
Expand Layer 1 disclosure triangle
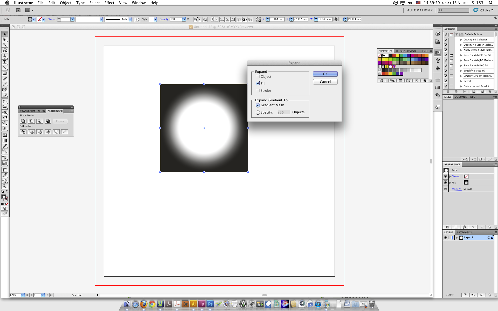tap(457, 237)
